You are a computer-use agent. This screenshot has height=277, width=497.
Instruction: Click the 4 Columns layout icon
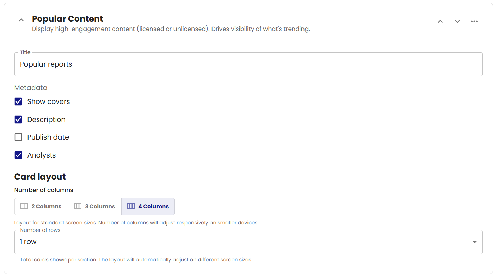[x=131, y=206]
